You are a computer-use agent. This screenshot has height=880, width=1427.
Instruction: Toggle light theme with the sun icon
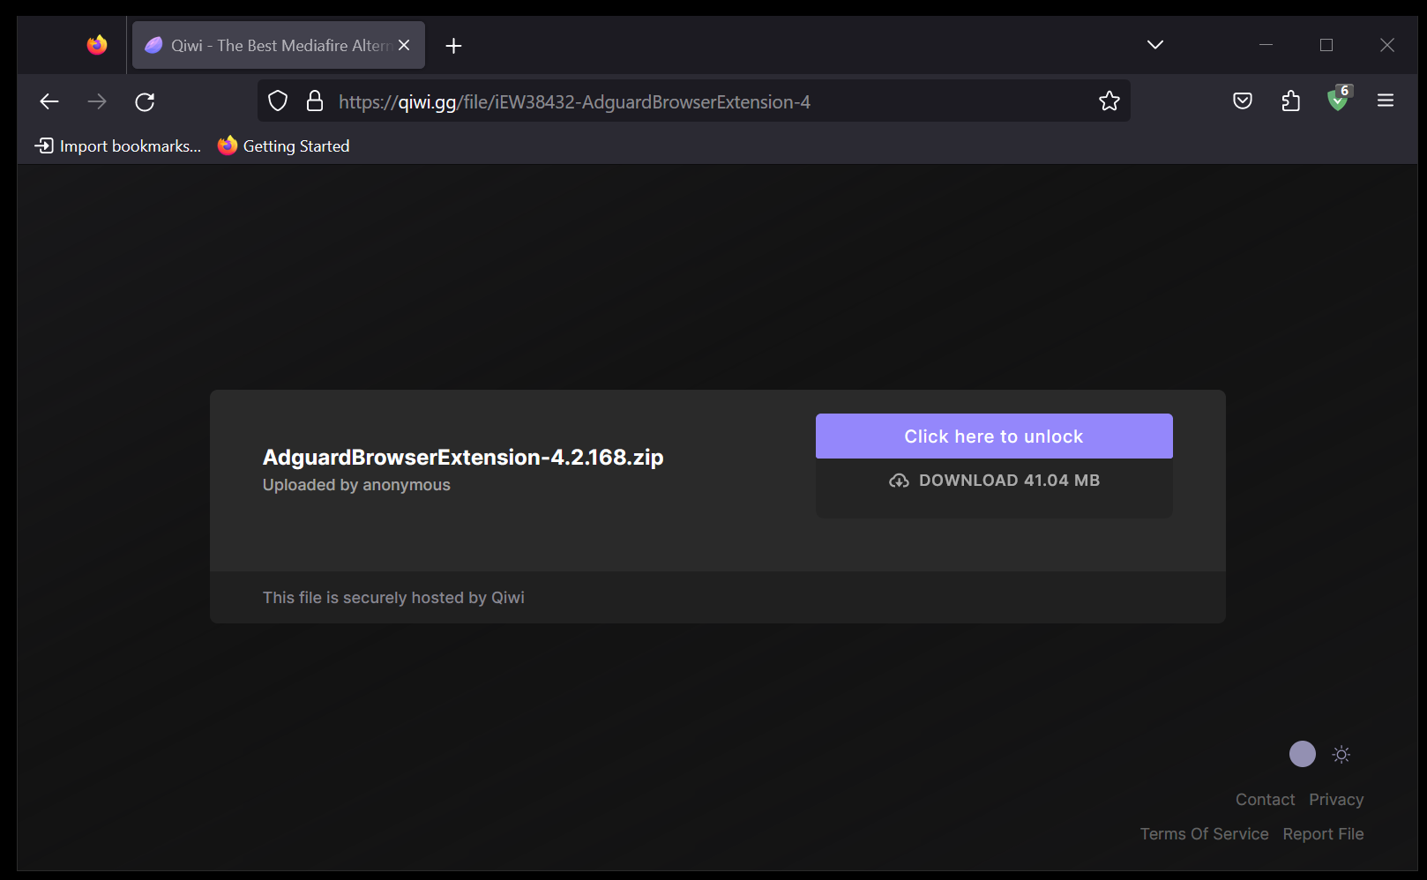pos(1341,754)
